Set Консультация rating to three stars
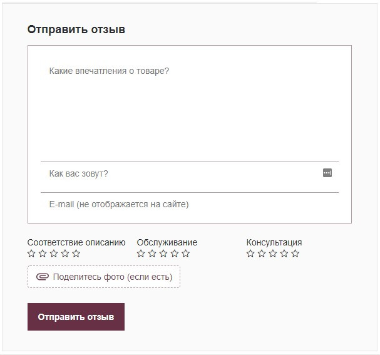 (273, 254)
